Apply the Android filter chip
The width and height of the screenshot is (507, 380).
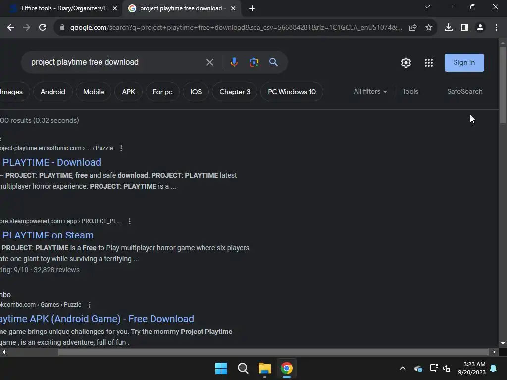pos(52,92)
